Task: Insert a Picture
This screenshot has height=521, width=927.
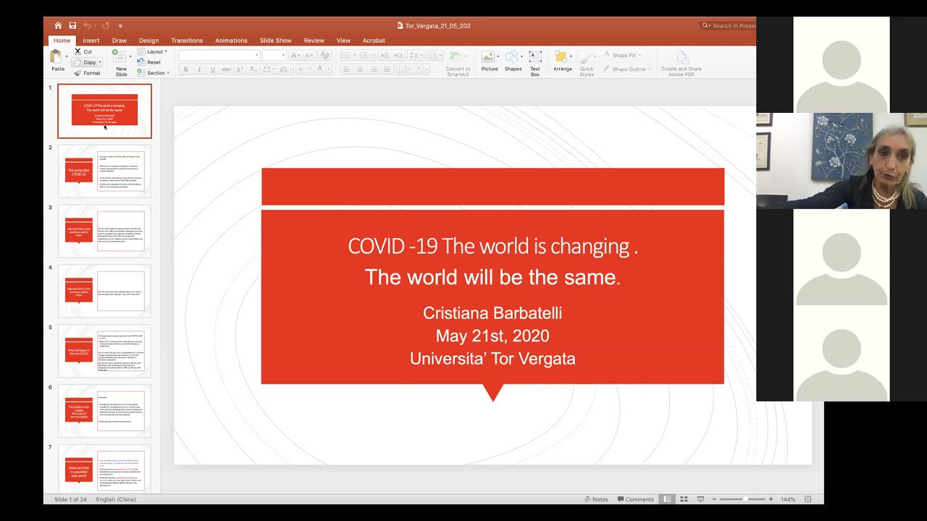Action: (x=490, y=62)
